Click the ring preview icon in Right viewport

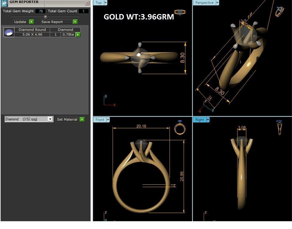[x=279, y=127]
